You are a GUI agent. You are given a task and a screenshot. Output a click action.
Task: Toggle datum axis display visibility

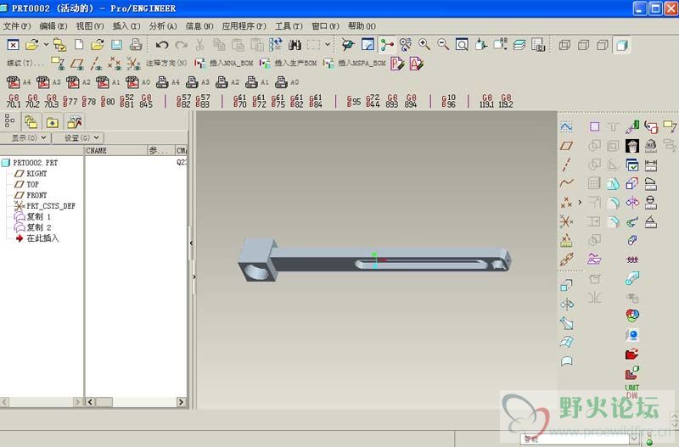[x=96, y=64]
